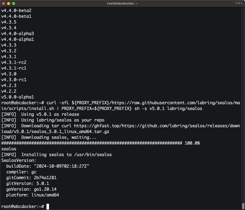Click the 'compiler: gc' line
Viewport: 245px width, 210px height.
21,172
